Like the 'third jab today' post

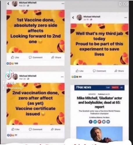[x=80, y=71]
